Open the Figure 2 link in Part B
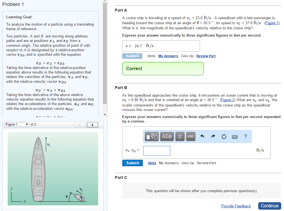This screenshot has height=211, width=284. [227, 100]
